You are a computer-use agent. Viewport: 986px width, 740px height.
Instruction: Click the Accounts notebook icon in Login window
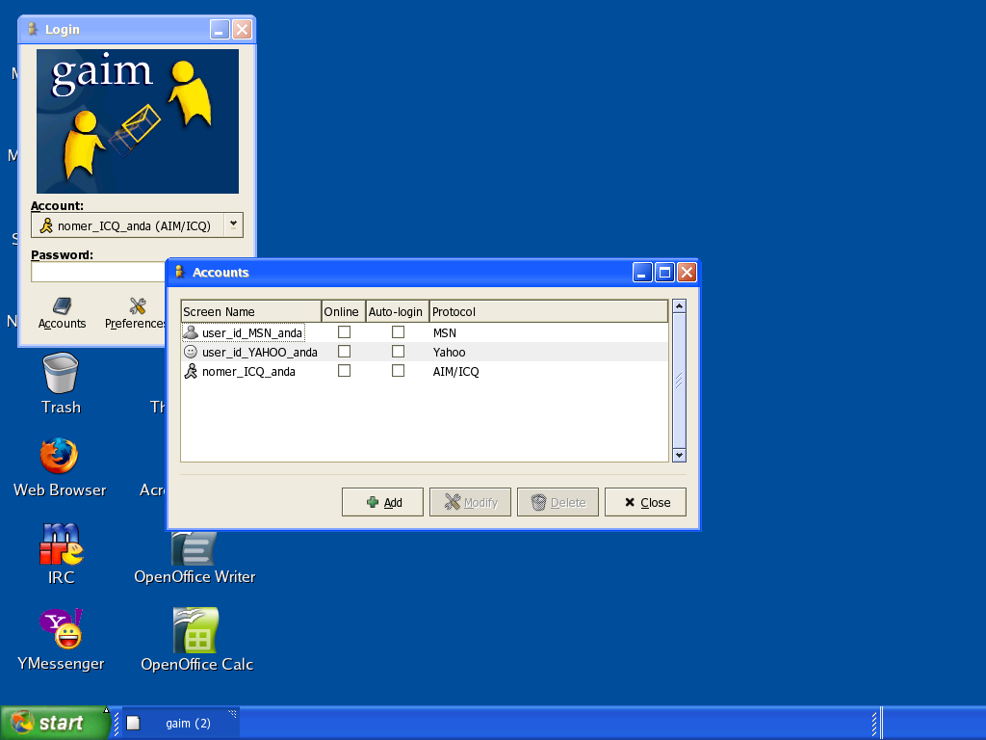coord(62,305)
